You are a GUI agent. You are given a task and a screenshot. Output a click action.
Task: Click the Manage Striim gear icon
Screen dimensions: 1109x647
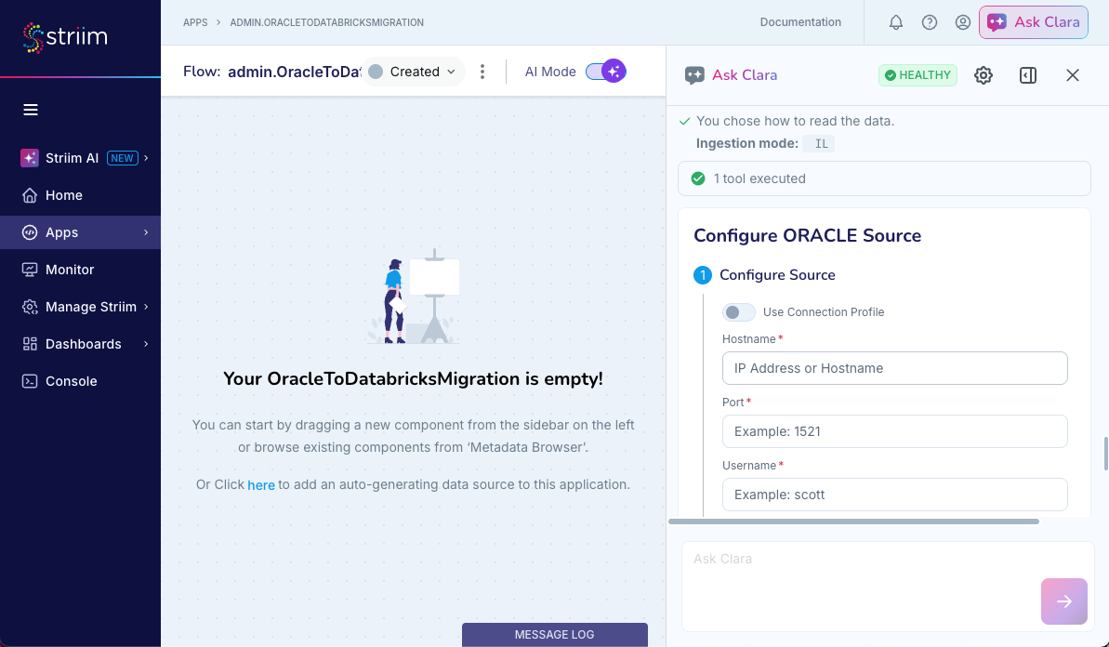30,307
